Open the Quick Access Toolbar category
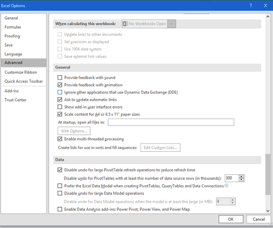This screenshot has width=273, height=228. pos(23,81)
